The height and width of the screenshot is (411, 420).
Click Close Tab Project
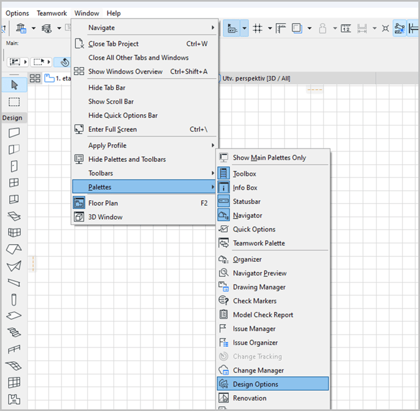click(145, 44)
